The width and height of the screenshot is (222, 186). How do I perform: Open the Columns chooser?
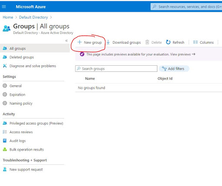pyautogui.click(x=203, y=42)
